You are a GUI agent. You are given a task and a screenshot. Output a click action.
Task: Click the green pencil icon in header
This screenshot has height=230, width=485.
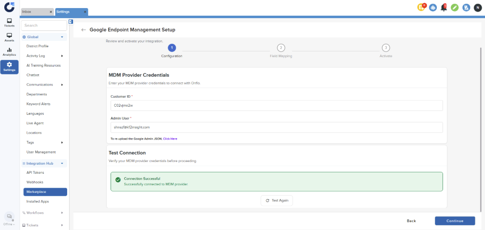[x=455, y=7]
